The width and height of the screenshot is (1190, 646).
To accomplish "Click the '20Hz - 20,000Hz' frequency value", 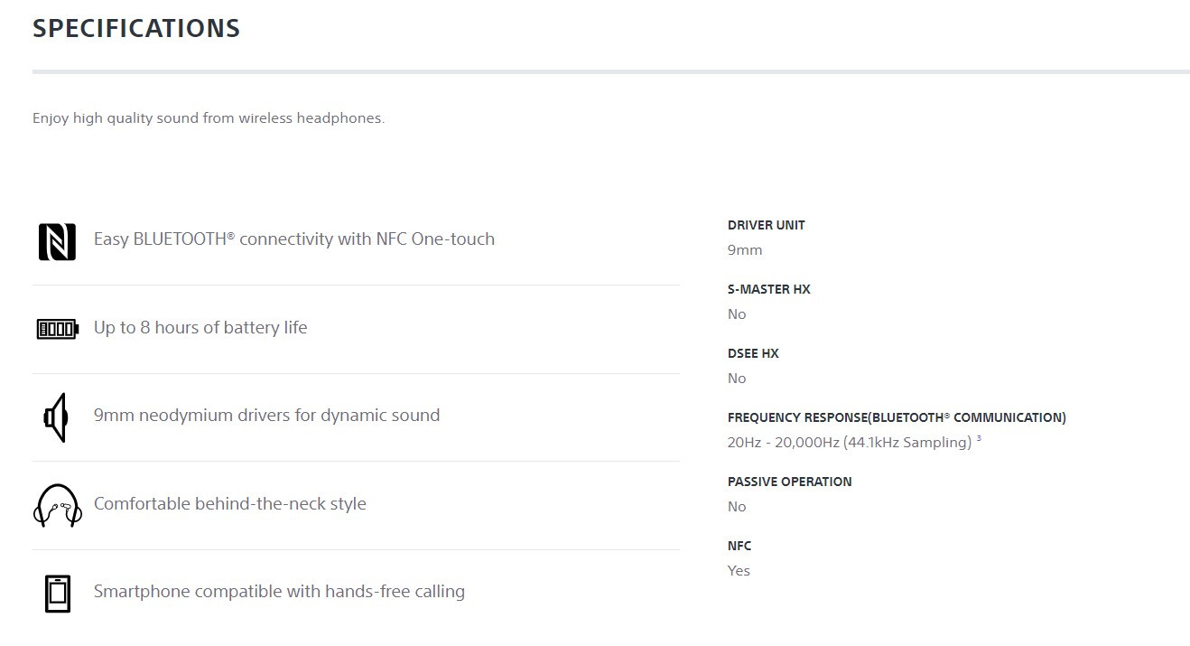I will point(782,442).
